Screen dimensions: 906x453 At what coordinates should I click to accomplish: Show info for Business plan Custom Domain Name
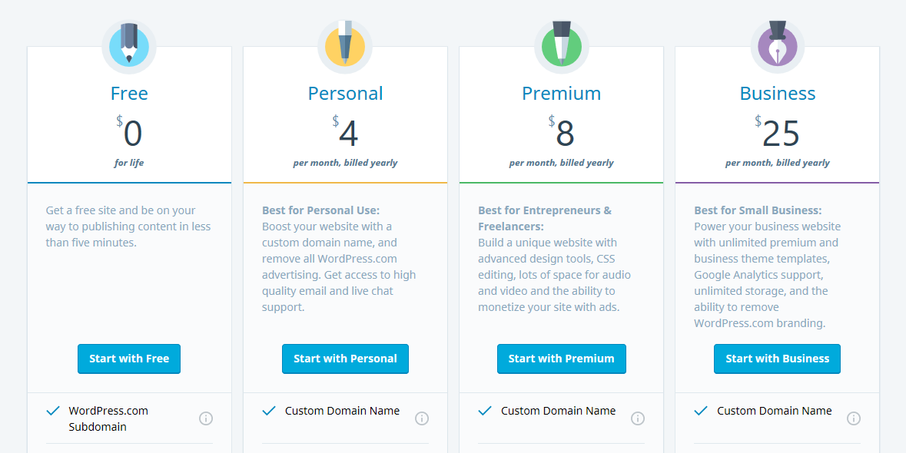point(854,418)
